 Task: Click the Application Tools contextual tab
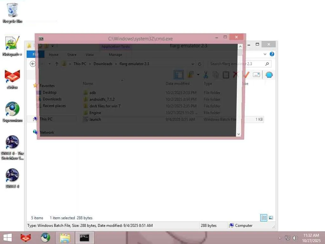[x=116, y=46]
